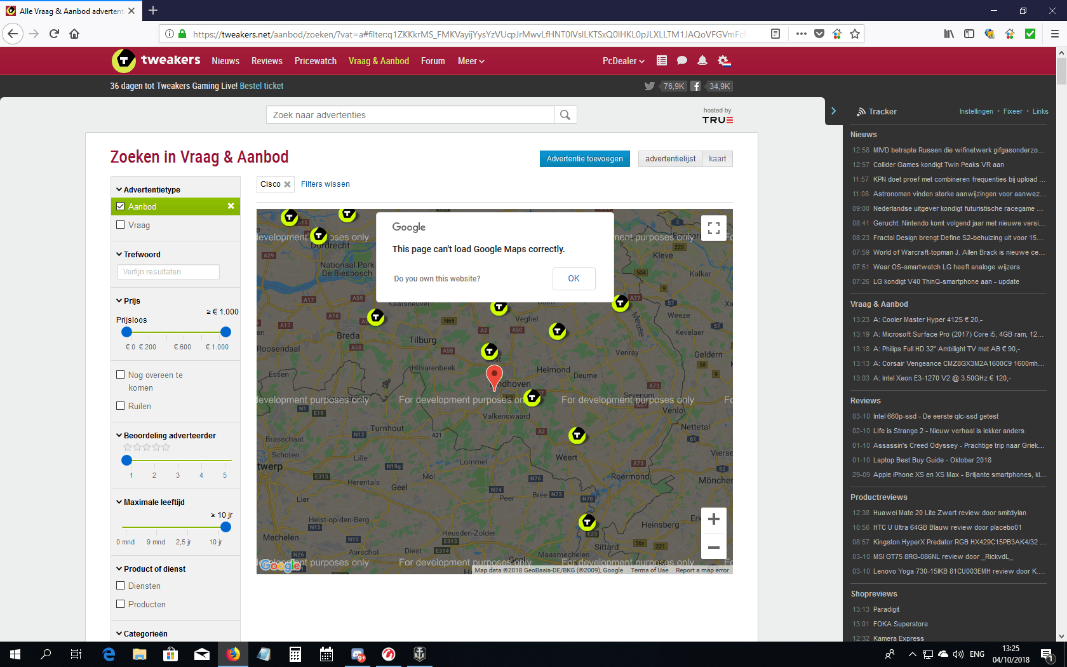1067x667 pixels.
Task: Collapse the Prijs filter section
Action: point(128,301)
